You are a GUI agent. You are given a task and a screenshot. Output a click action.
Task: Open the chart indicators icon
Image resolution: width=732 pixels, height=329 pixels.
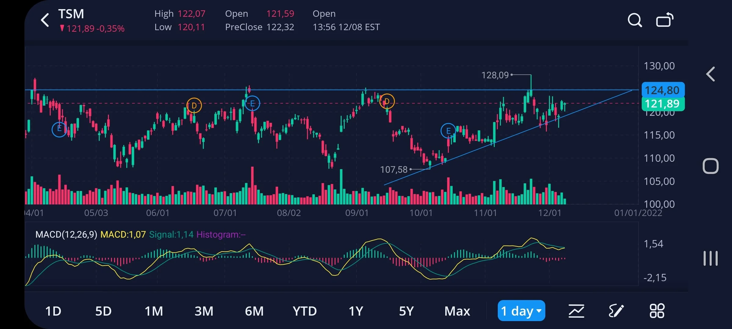pos(576,311)
